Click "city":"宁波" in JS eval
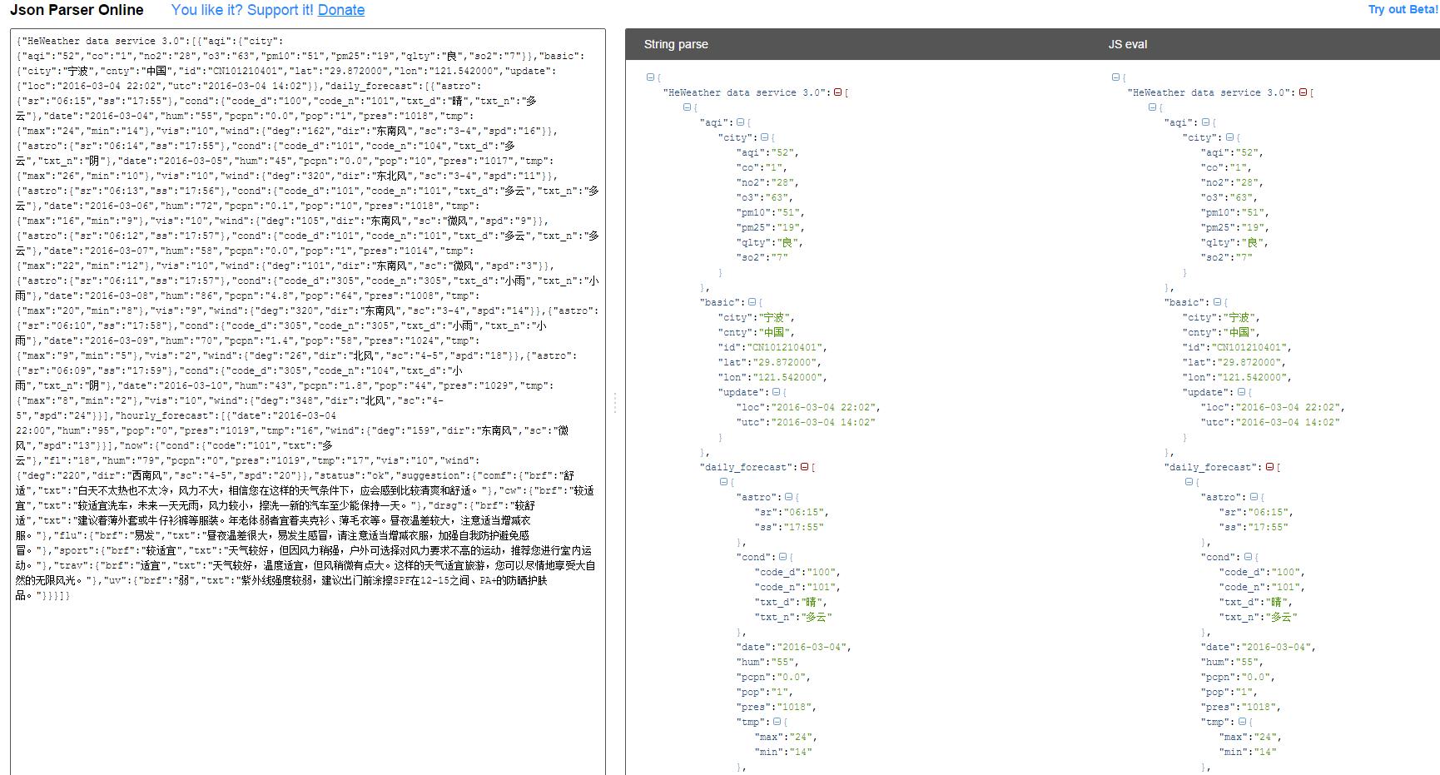 point(1221,317)
